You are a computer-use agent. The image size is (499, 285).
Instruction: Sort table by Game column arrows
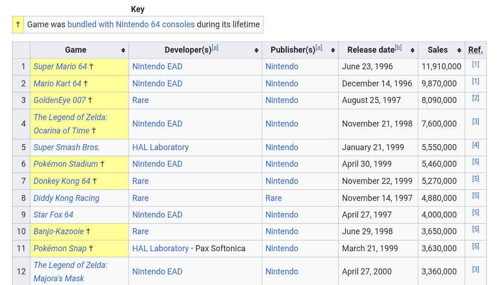(x=123, y=50)
